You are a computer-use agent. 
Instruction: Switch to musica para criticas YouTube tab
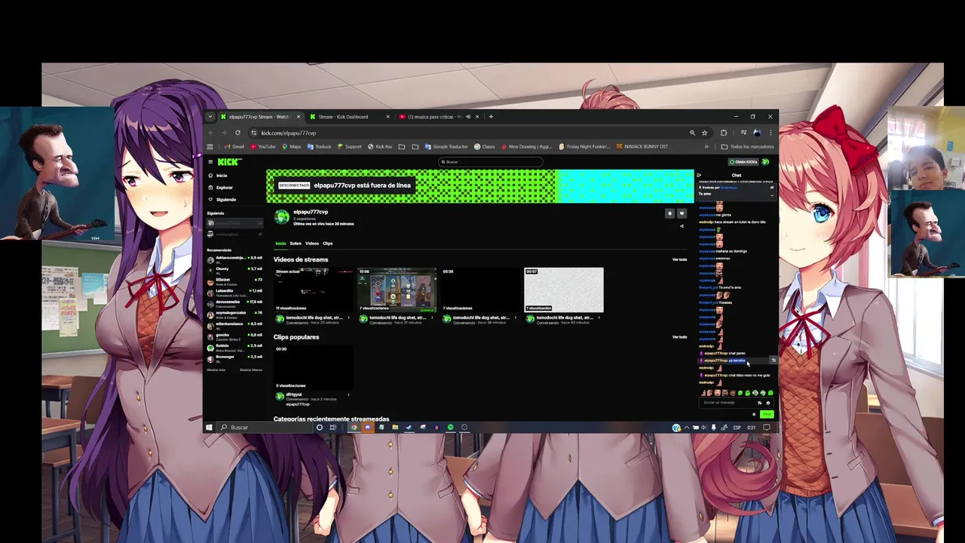(440, 117)
